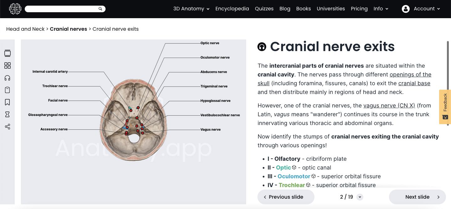
Task: Advance using the Next slide button
Action: (417, 197)
